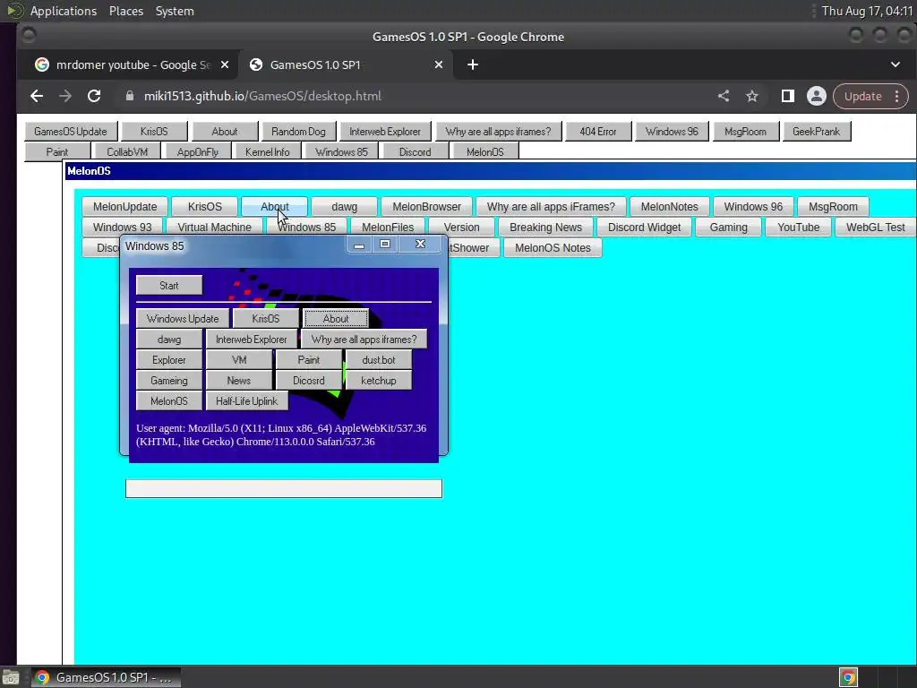Launch VM in Windows 85
Screen dimensions: 917x688
239,360
